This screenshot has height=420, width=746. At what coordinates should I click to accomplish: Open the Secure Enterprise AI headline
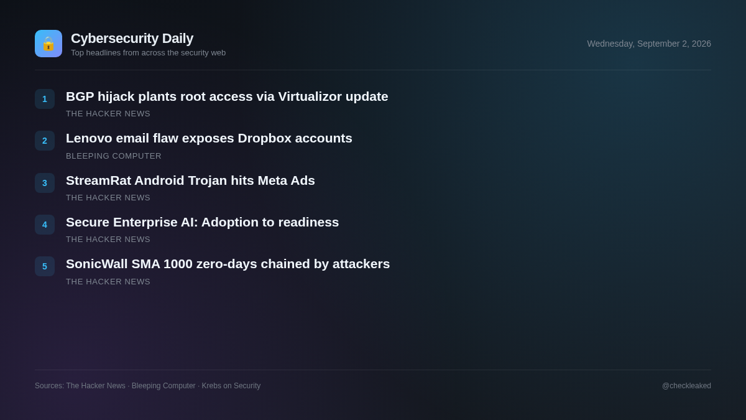[203, 222]
